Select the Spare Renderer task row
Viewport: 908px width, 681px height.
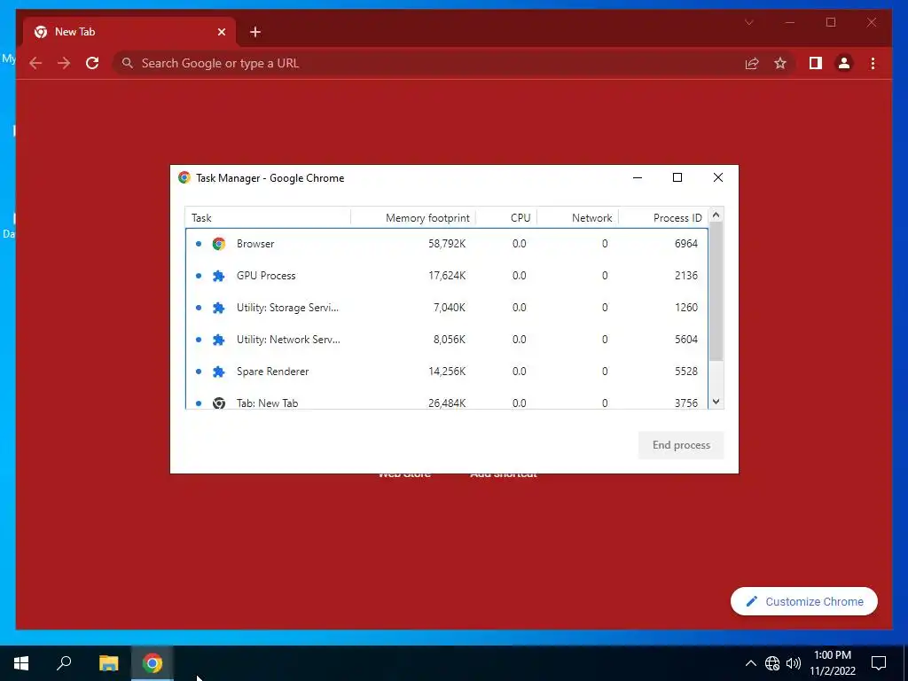click(447, 372)
